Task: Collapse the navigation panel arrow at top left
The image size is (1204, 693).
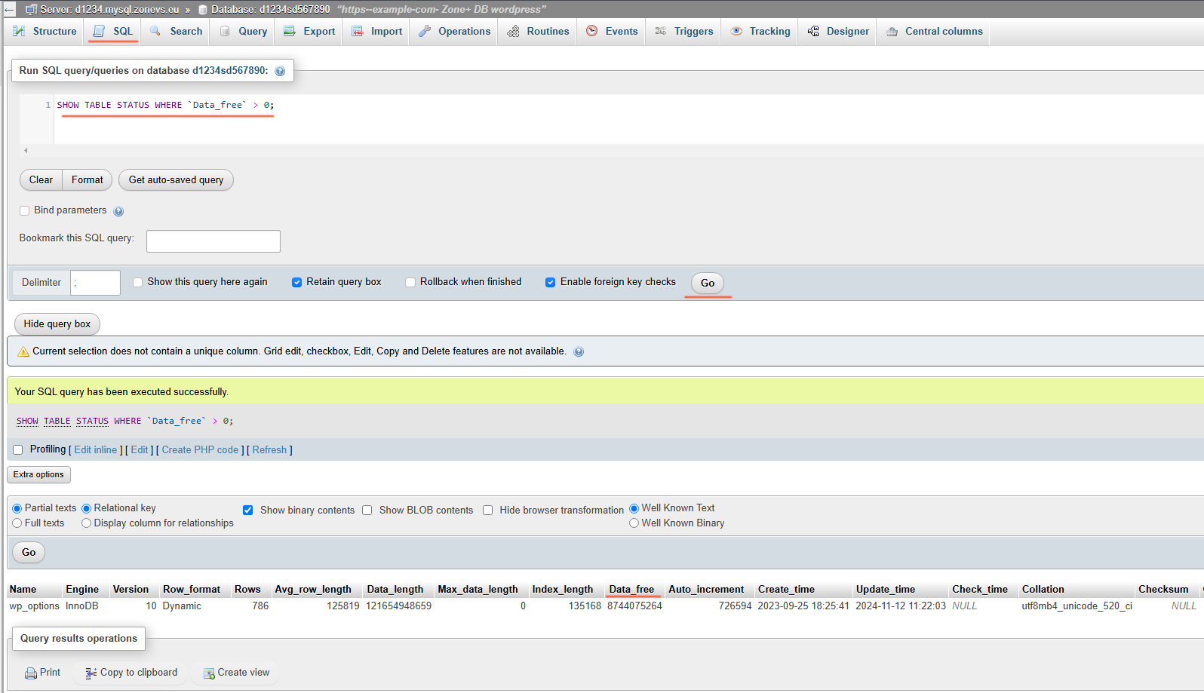Action: [x=9, y=9]
